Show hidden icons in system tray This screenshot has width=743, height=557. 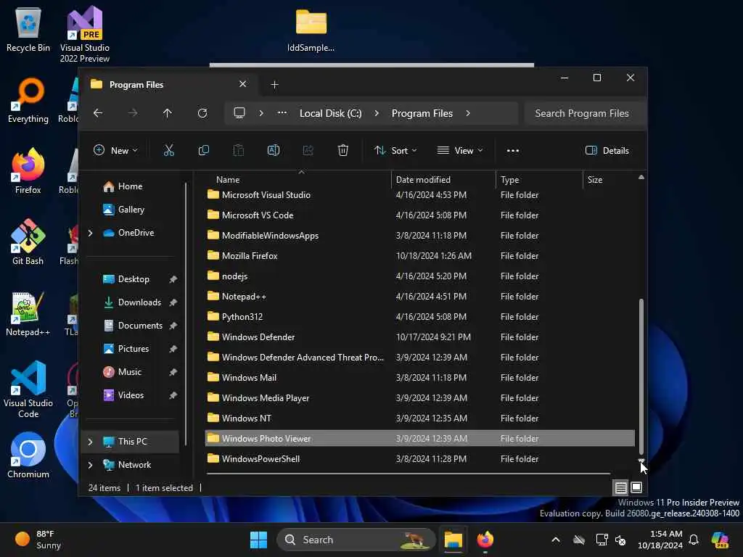point(556,540)
